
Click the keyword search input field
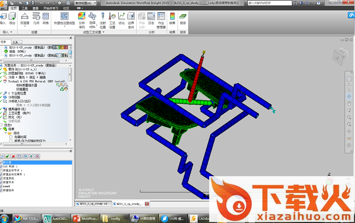tap(270, 3)
